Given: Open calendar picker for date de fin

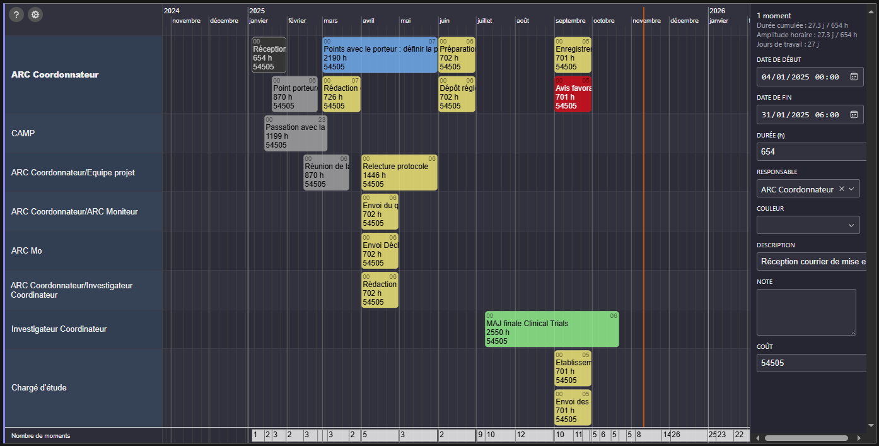Looking at the screenshot, I should tap(854, 115).
